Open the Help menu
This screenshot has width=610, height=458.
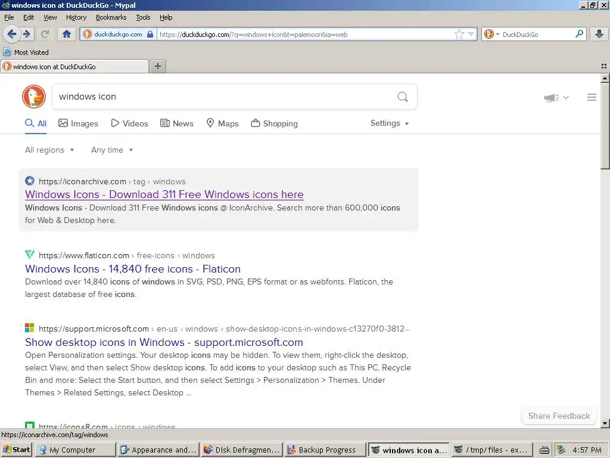(166, 17)
